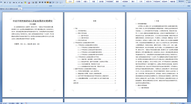The image size is (191, 104).
Task: Toggle bold formatting in the ribbon
Action: (5, 3)
